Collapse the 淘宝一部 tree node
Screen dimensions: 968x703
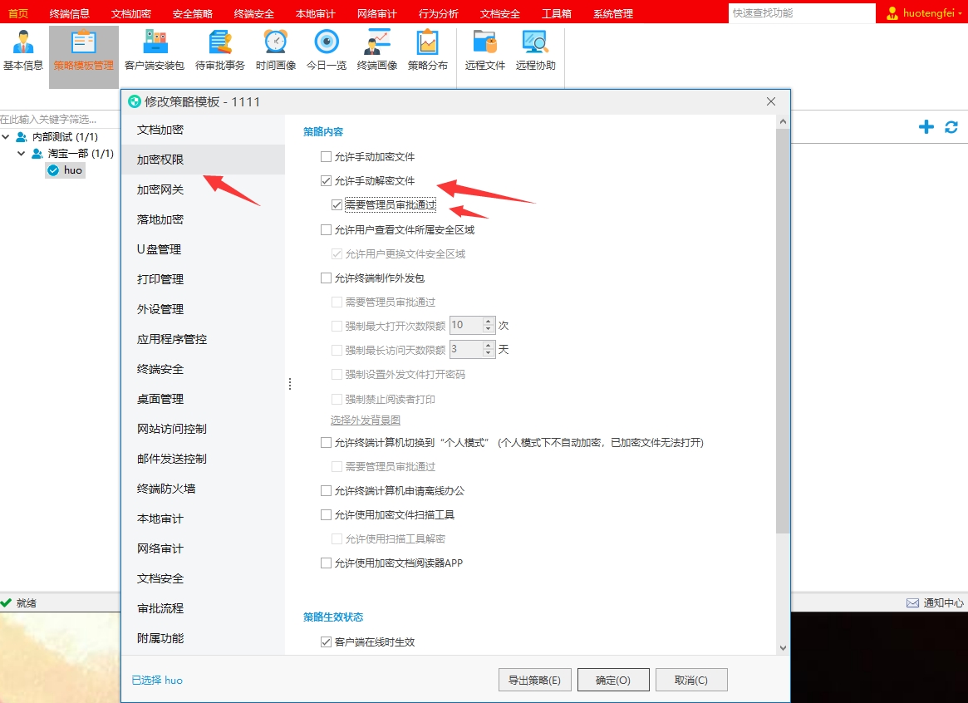coord(22,153)
